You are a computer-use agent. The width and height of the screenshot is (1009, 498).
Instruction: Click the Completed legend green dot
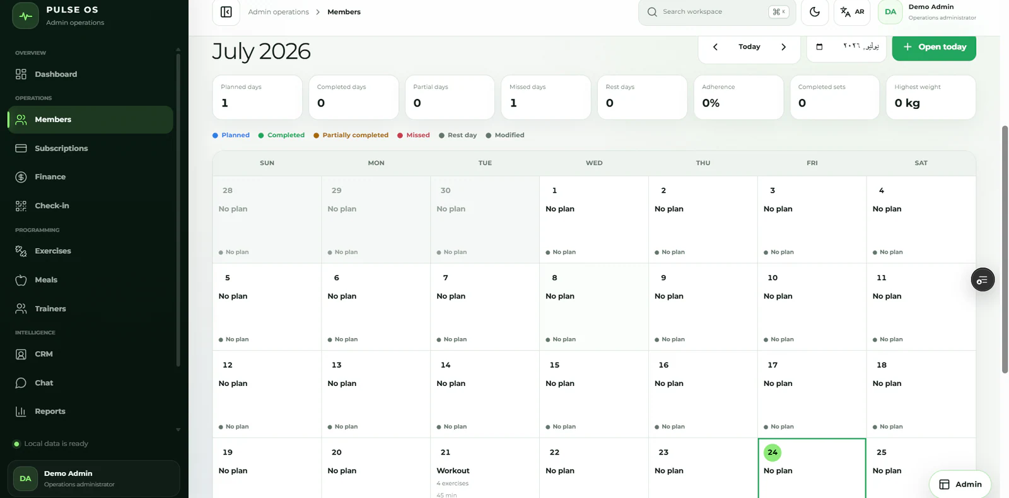tap(261, 135)
